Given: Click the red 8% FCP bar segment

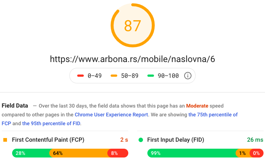Looking at the screenshot, I should point(118,153).
